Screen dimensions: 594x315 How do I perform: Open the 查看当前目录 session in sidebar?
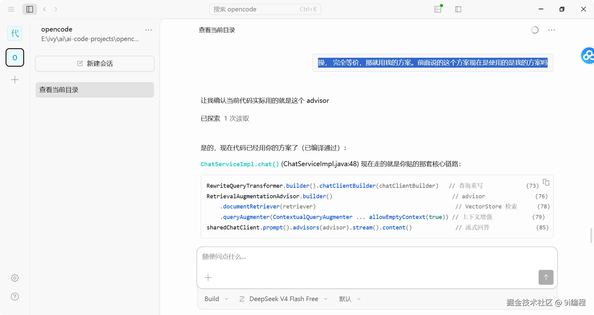click(95, 90)
